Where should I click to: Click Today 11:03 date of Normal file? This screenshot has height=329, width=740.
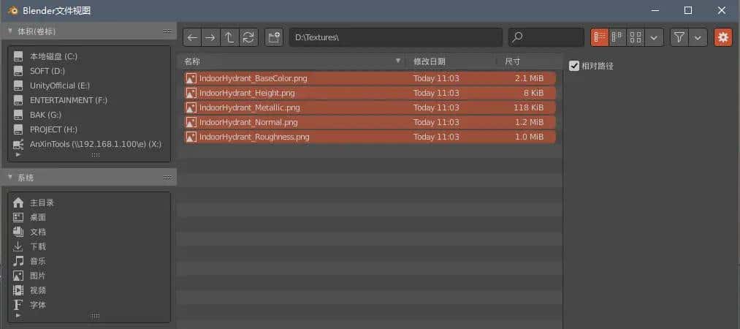click(436, 122)
